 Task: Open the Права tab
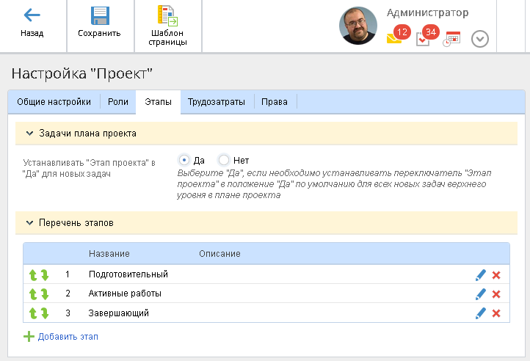point(275,102)
